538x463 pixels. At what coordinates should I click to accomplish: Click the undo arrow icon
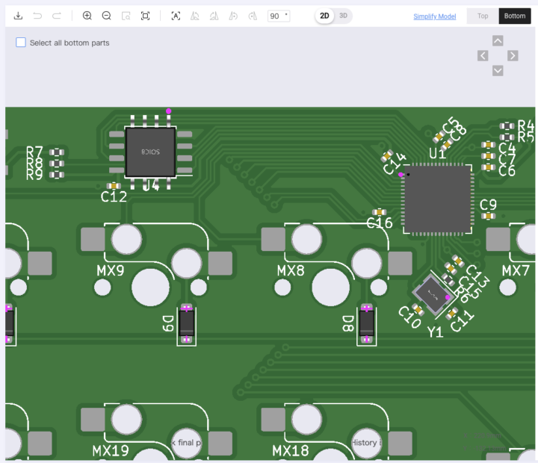coord(37,16)
